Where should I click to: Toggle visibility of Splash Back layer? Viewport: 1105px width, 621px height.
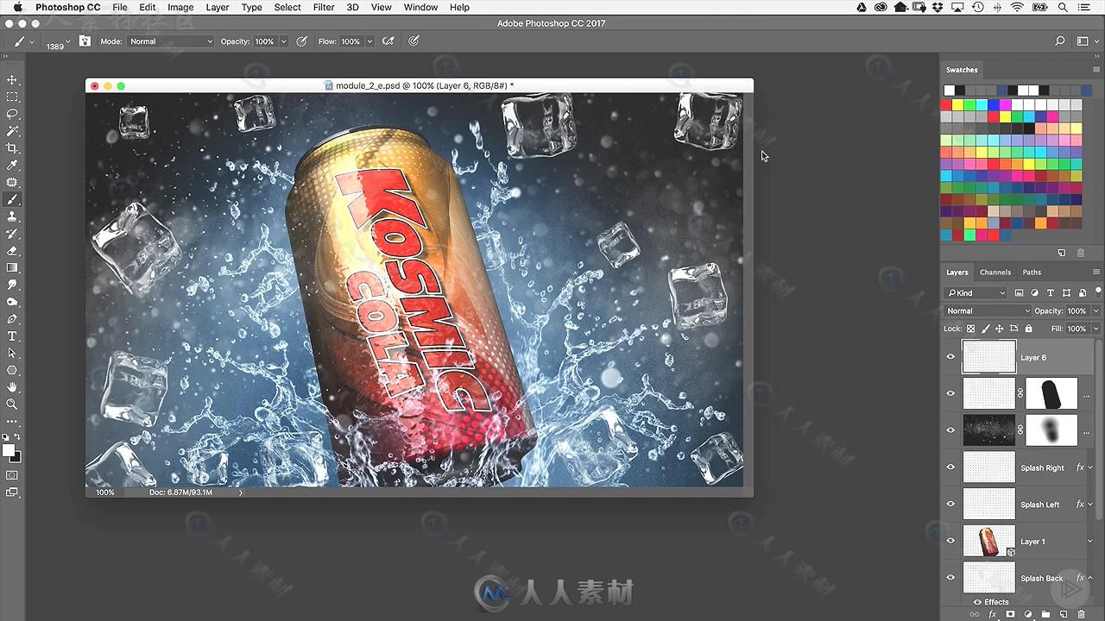950,578
